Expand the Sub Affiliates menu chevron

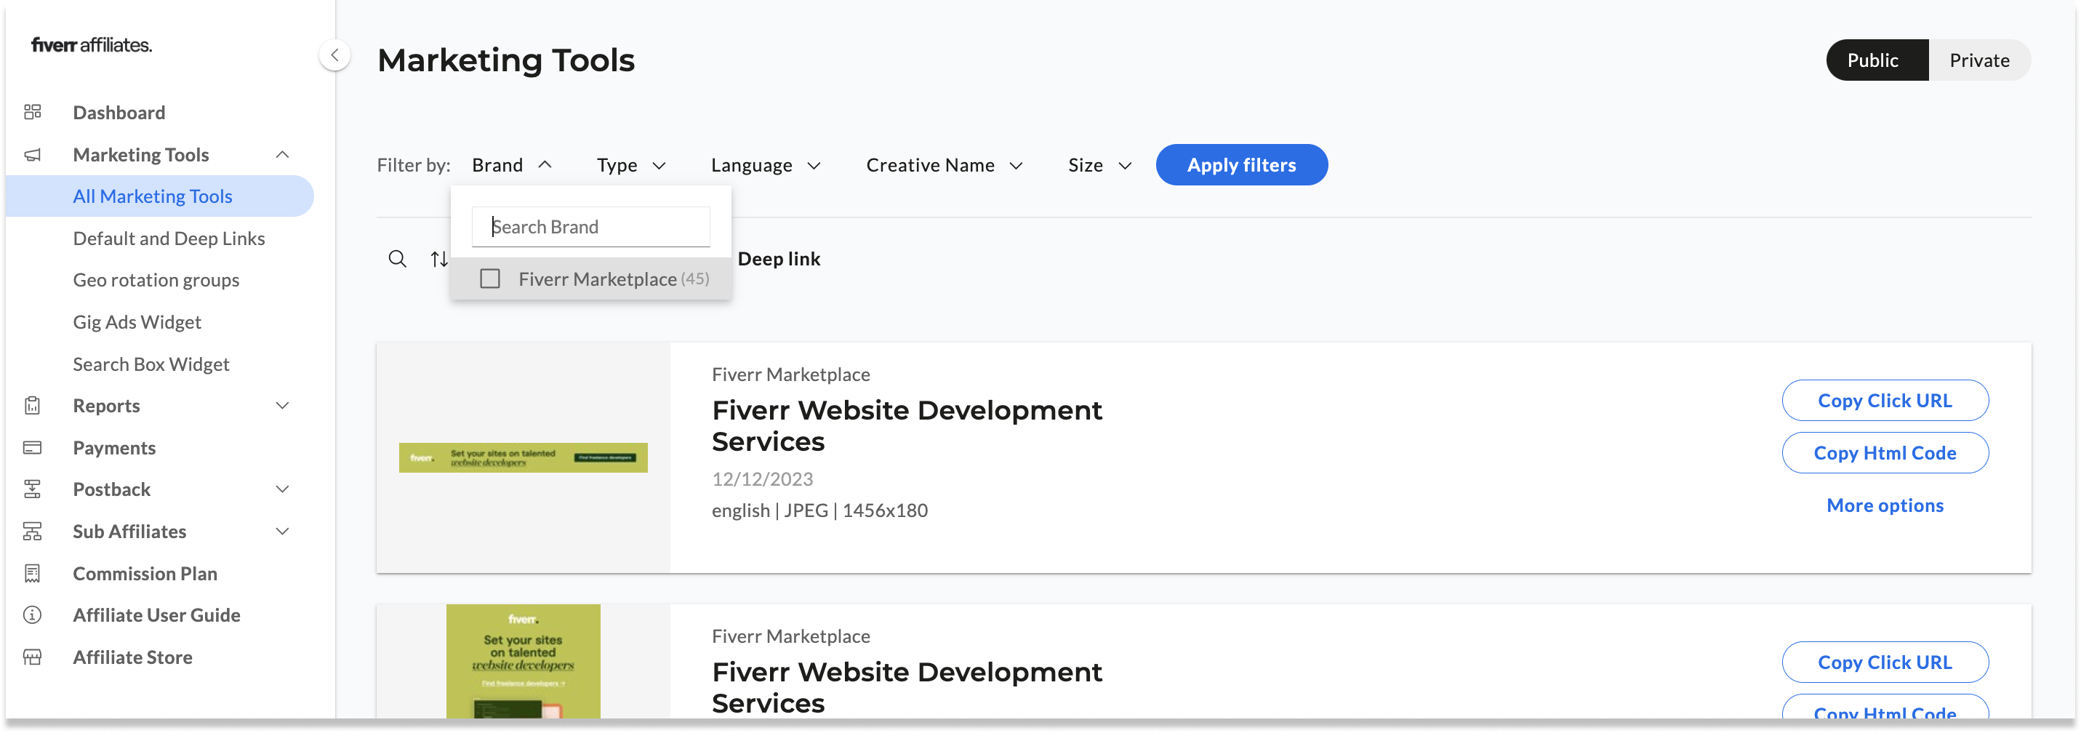point(282,532)
